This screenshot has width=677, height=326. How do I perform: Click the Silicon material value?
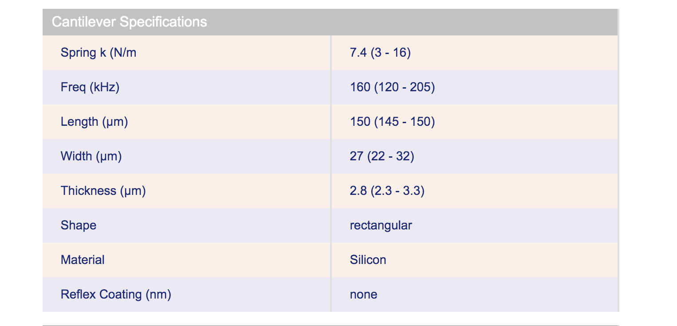pos(368,260)
